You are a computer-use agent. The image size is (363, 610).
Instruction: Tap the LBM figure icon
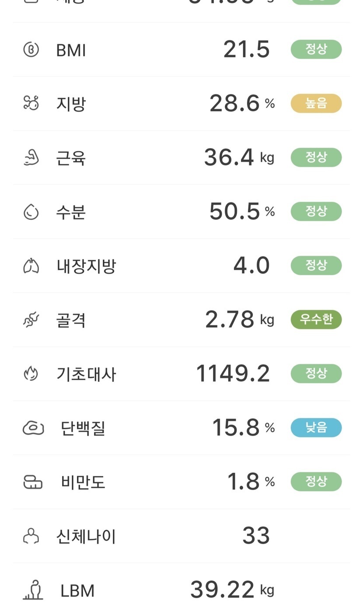[33, 590]
